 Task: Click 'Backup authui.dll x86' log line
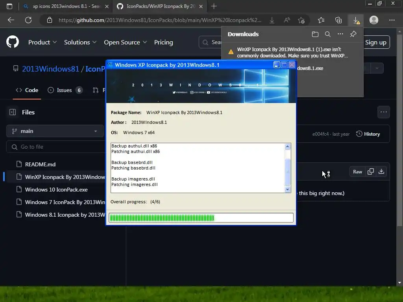point(134,146)
